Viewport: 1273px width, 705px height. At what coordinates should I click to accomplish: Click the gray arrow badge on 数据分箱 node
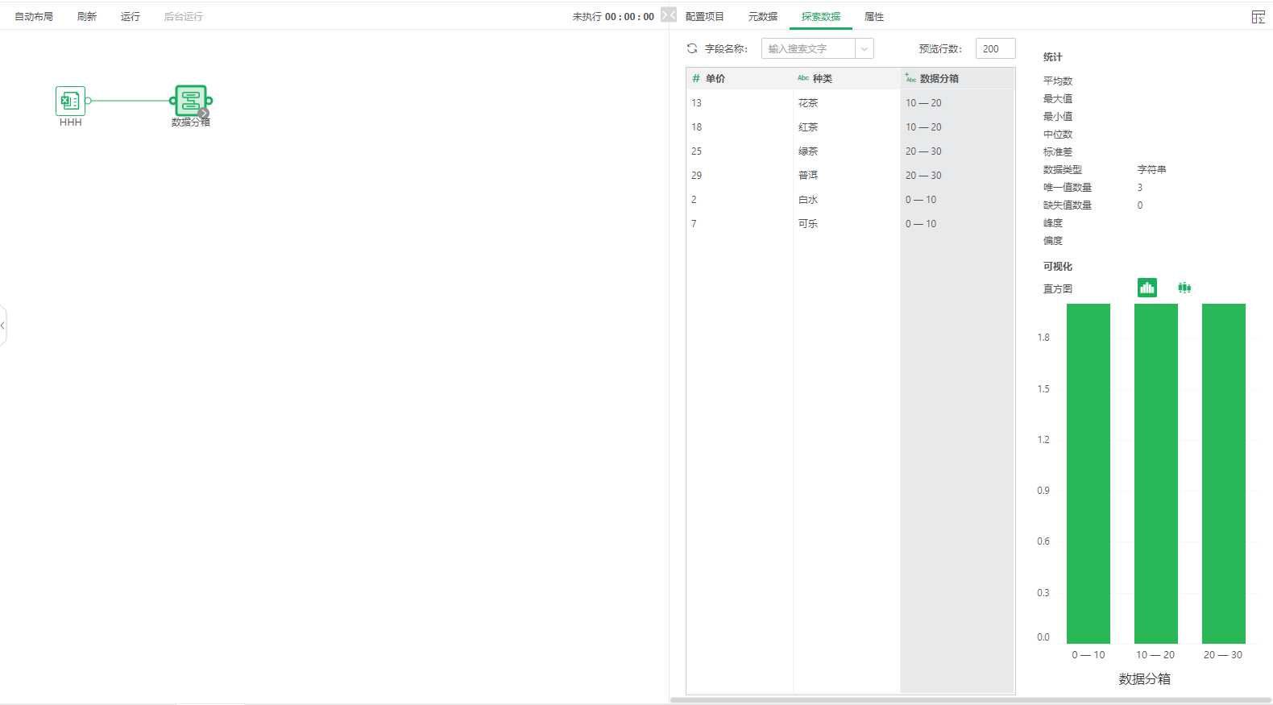click(204, 114)
